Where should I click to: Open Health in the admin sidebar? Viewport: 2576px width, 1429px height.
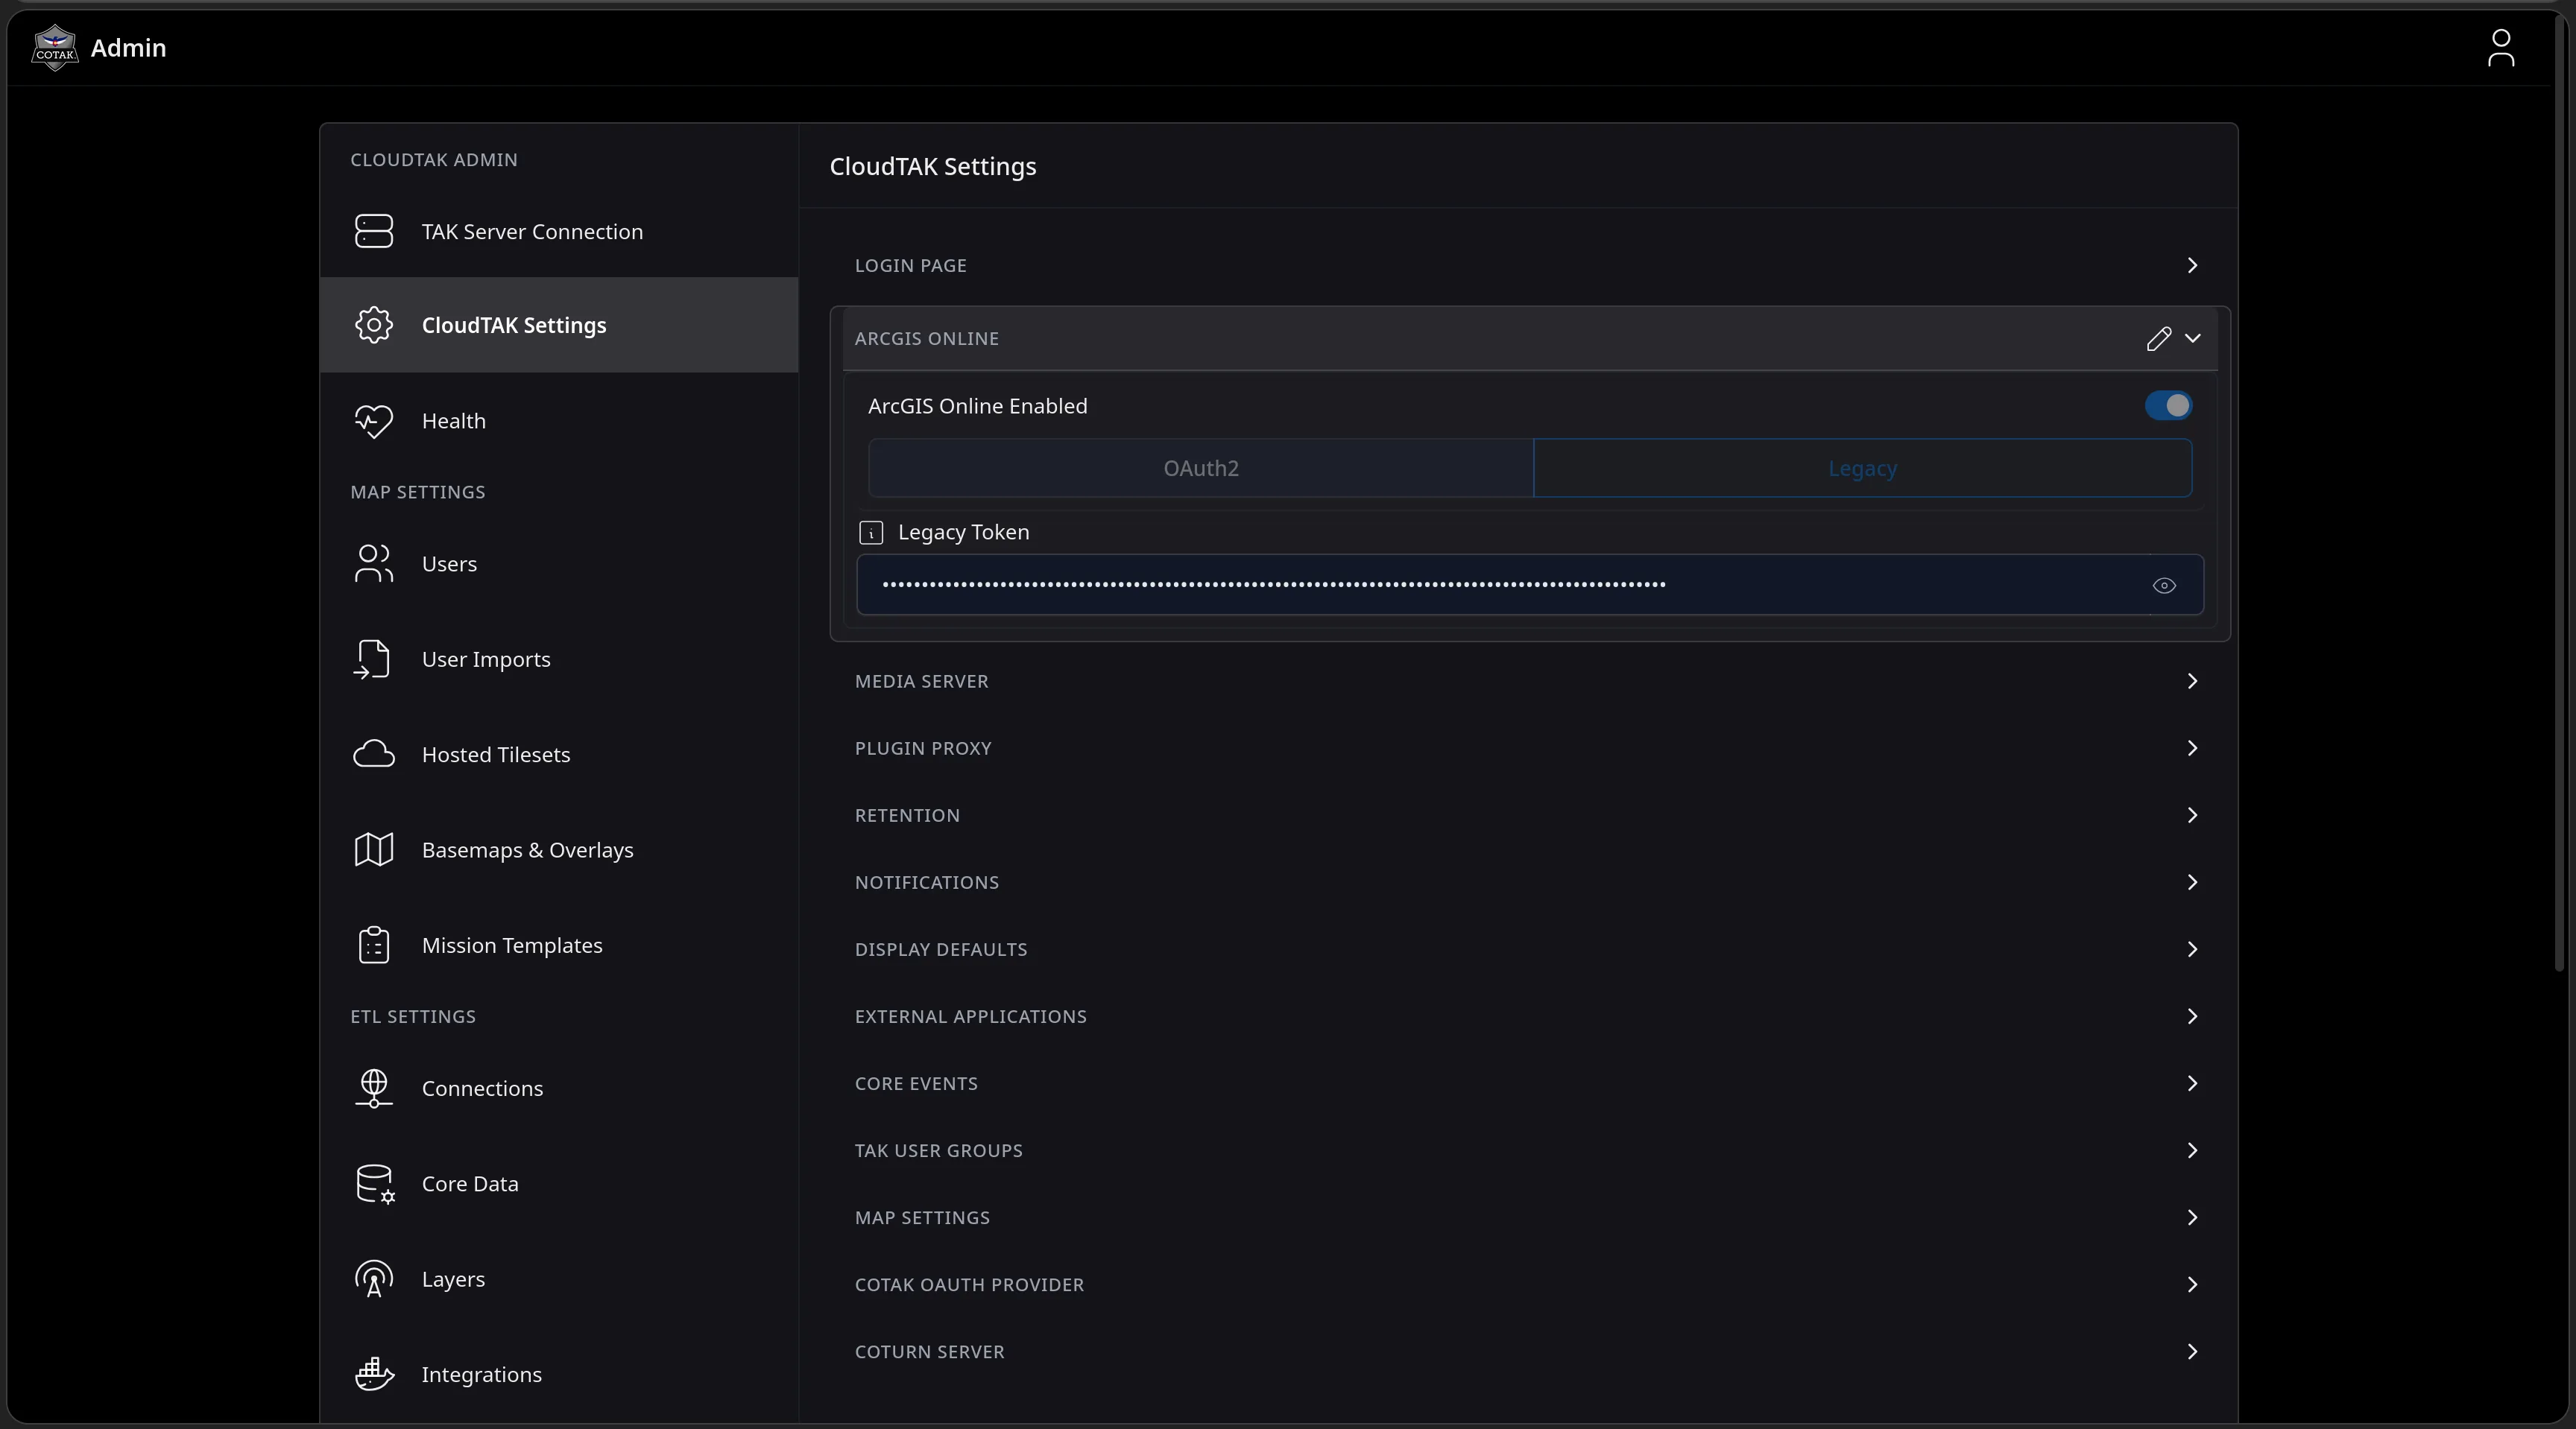tap(559, 421)
